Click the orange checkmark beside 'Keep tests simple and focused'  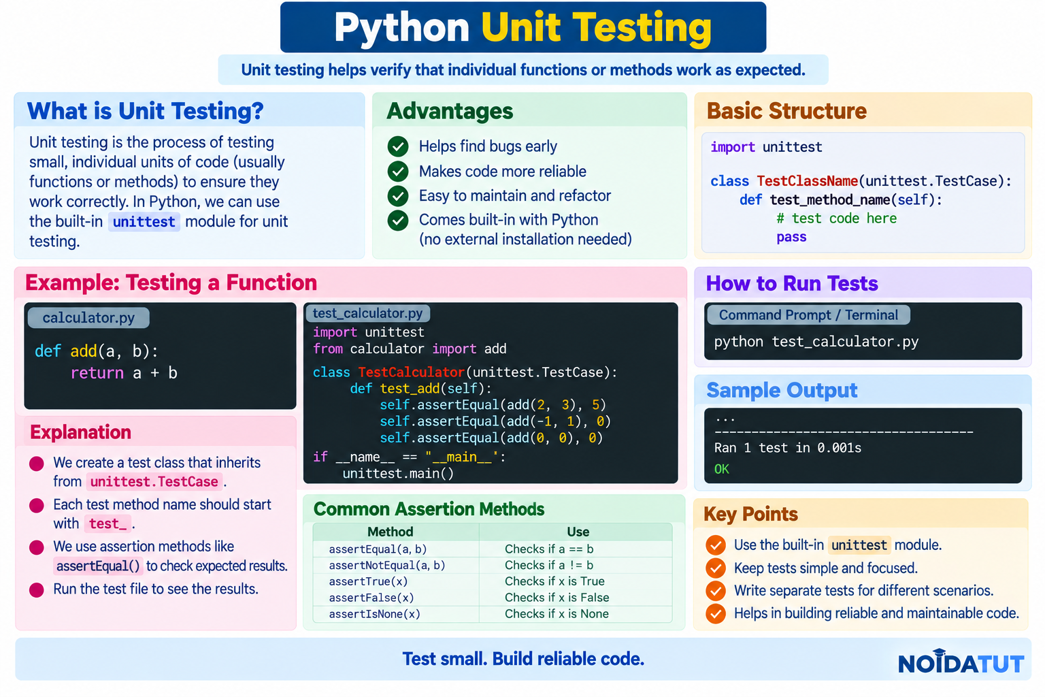pos(716,568)
